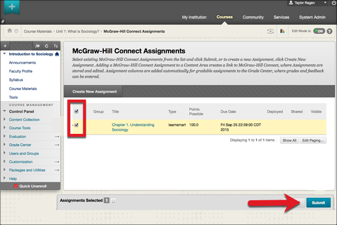Click the breadcrumb home icon
The image size is (337, 225).
10,30
